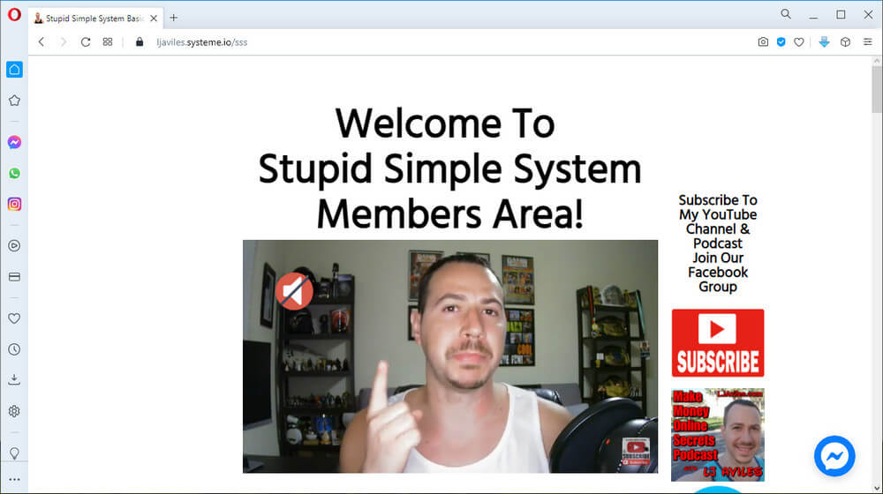Click scrollbar down arrow
The width and height of the screenshot is (883, 494).
[x=877, y=489]
